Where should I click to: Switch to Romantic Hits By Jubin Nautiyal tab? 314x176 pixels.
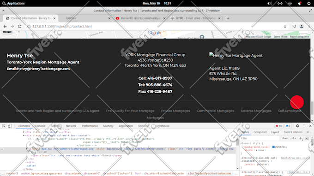coord(140,18)
